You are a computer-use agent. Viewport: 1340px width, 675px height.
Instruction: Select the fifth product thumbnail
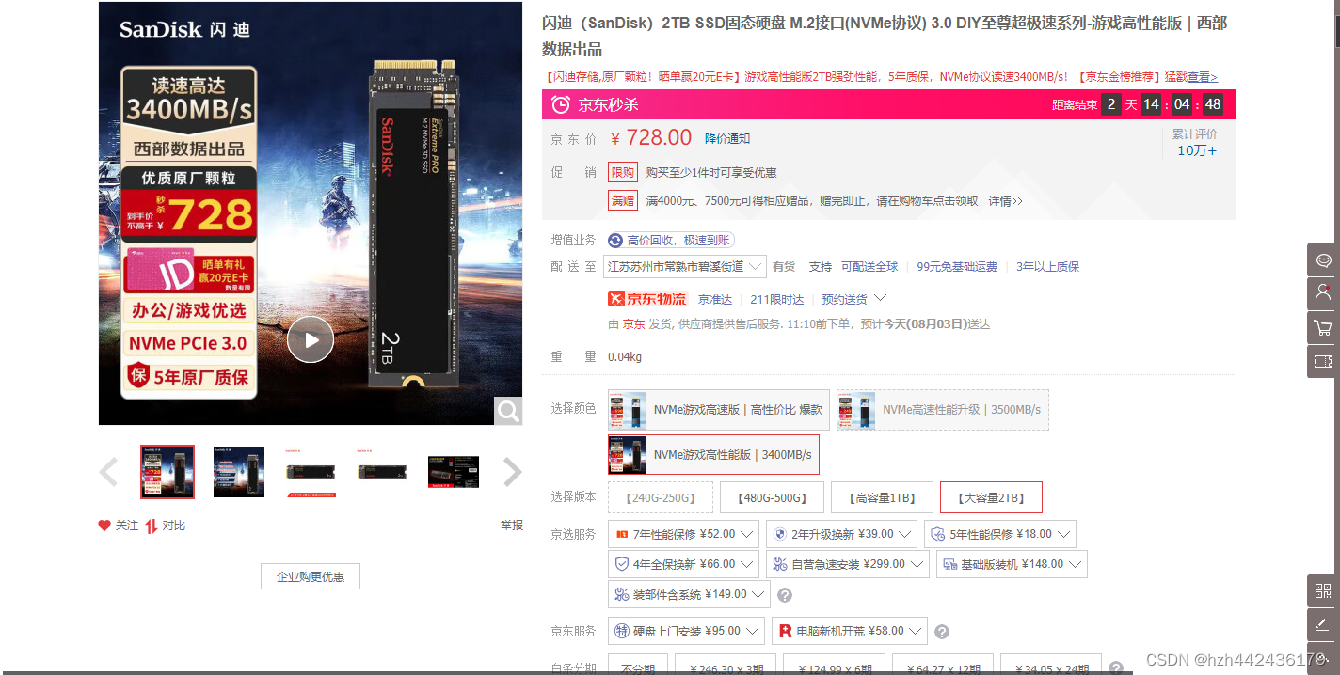[x=454, y=472]
